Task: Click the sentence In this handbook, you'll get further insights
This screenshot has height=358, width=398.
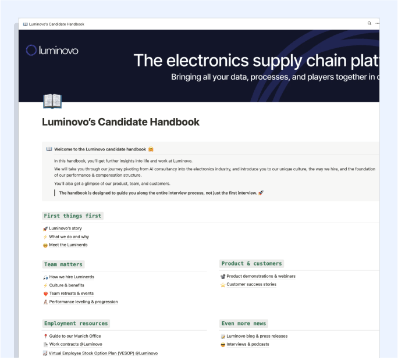Action: pos(123,161)
